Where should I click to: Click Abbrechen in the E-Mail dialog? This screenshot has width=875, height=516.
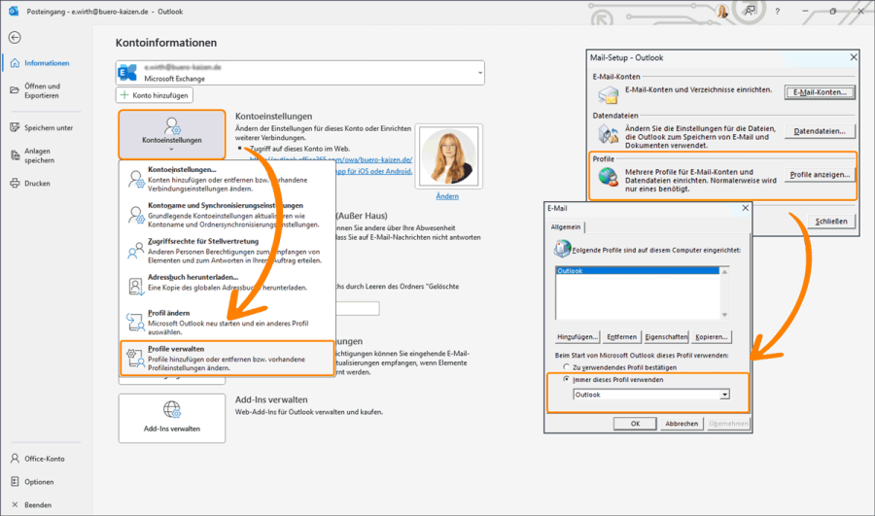click(x=682, y=424)
